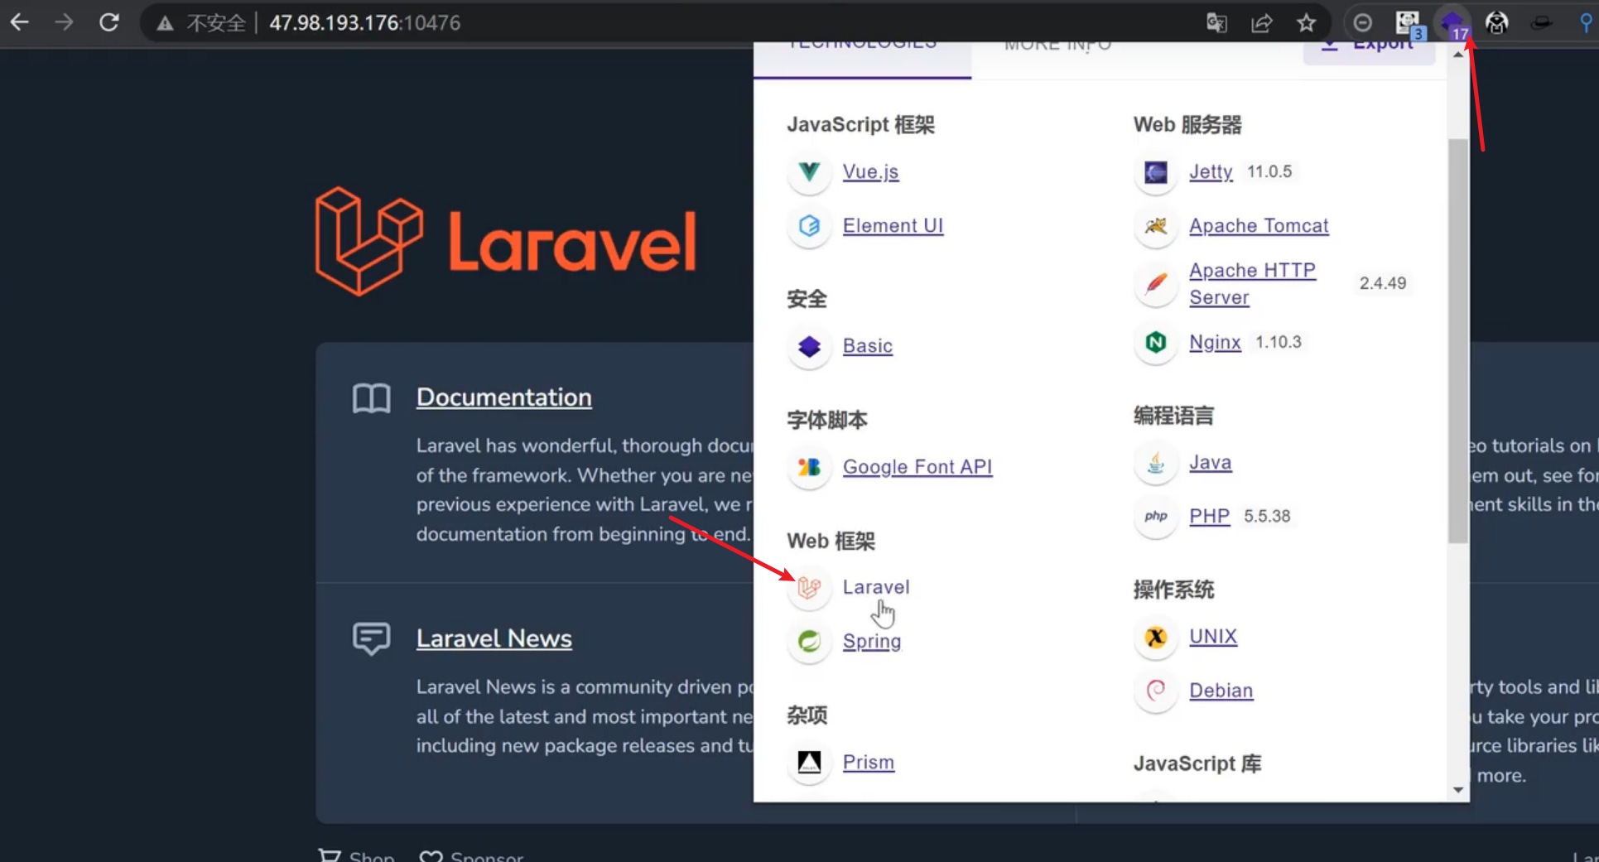Click the browser reload button
1599x862 pixels.
(x=109, y=22)
